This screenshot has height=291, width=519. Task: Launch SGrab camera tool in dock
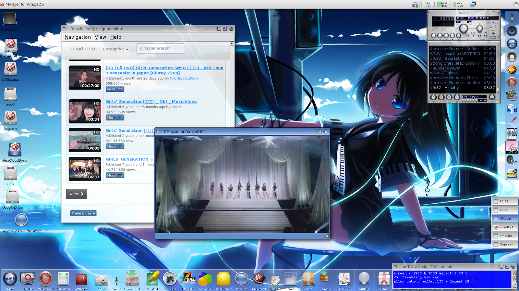coord(102,280)
